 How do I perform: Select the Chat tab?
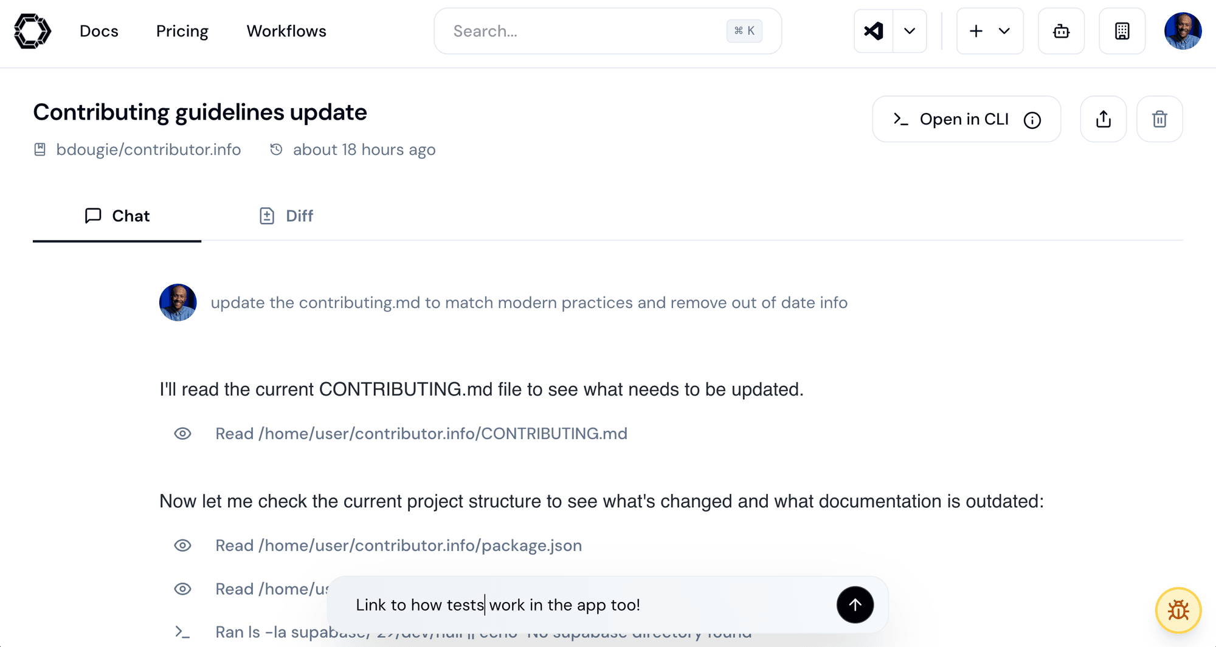click(x=117, y=216)
